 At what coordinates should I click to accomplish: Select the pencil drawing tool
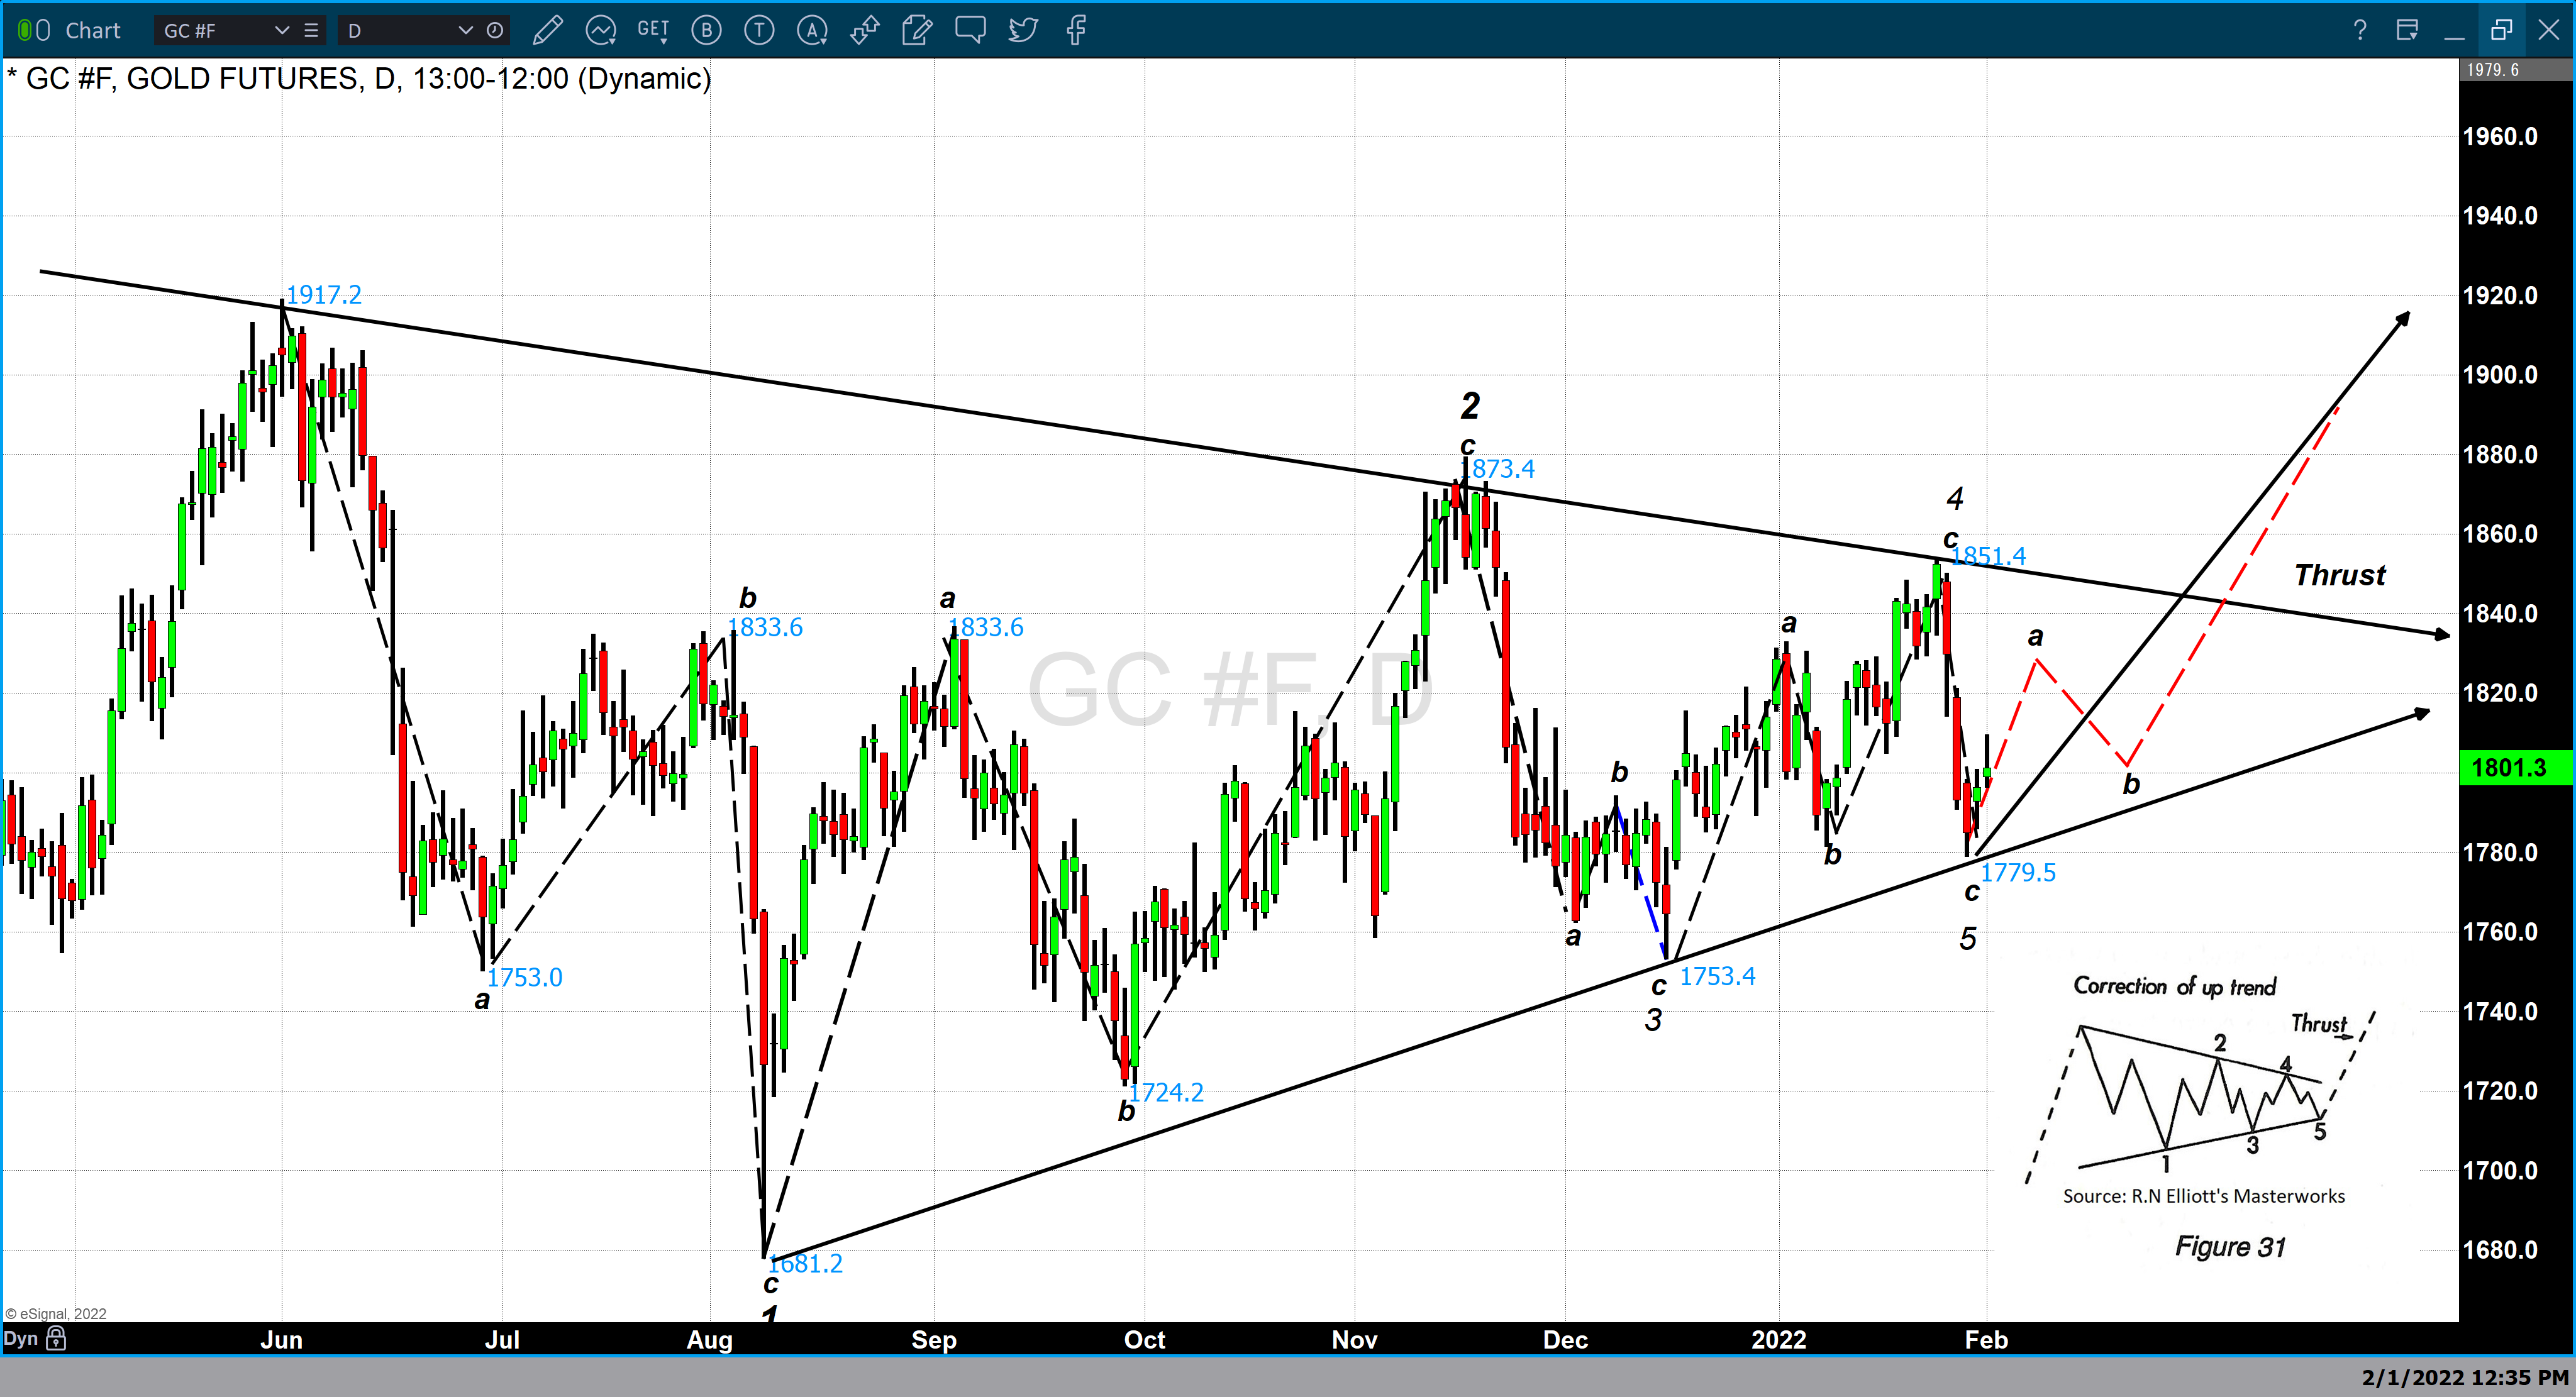(548, 30)
